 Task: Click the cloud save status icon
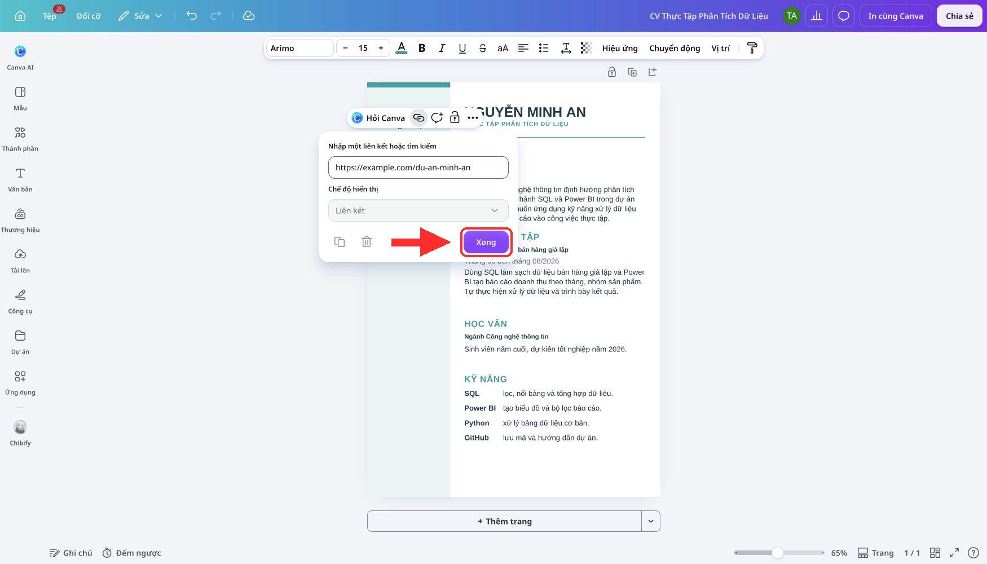249,16
